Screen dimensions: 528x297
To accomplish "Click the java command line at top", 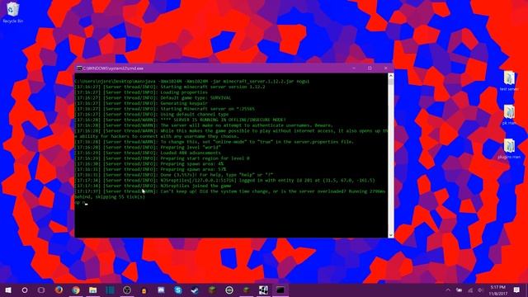I will point(192,82).
